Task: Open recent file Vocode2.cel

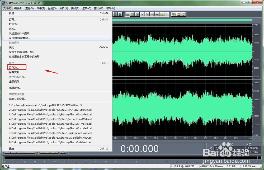Action: [x=57, y=129]
